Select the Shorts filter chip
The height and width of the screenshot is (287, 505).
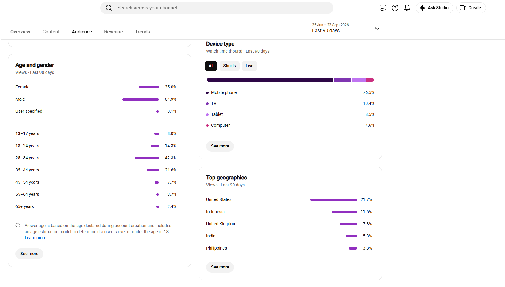(x=230, y=66)
